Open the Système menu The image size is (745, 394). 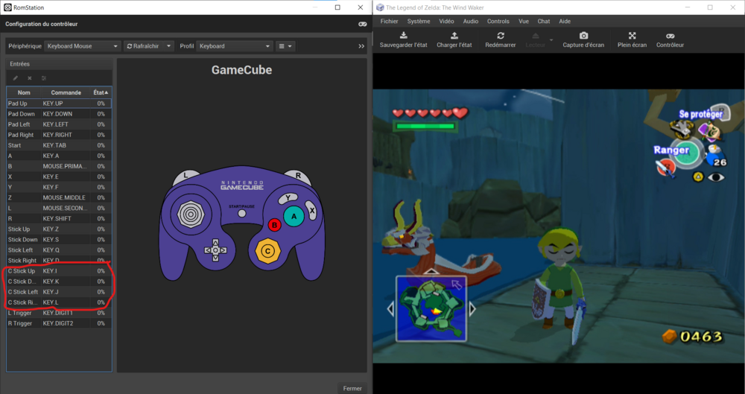[419, 22]
